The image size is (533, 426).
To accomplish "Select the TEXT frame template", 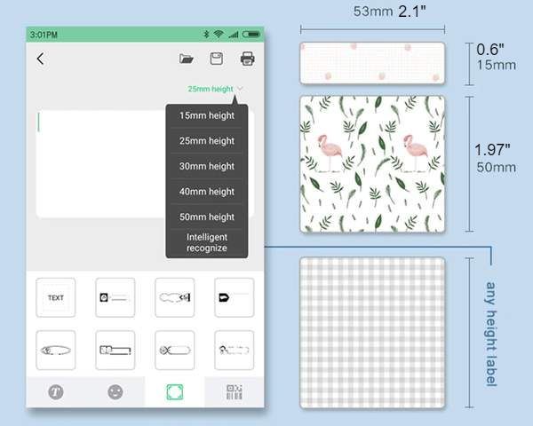I will (56, 298).
